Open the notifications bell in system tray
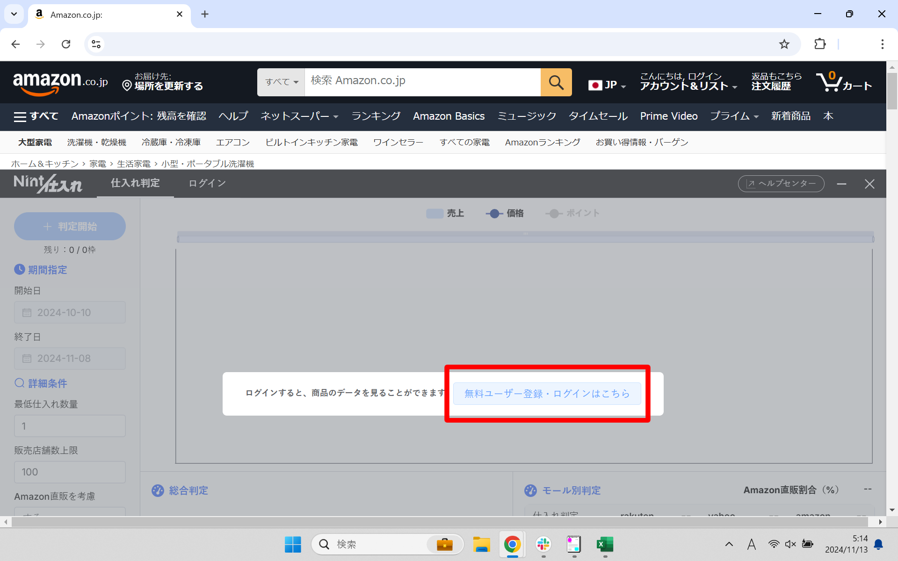Screen dimensions: 898x561 (x=878, y=544)
